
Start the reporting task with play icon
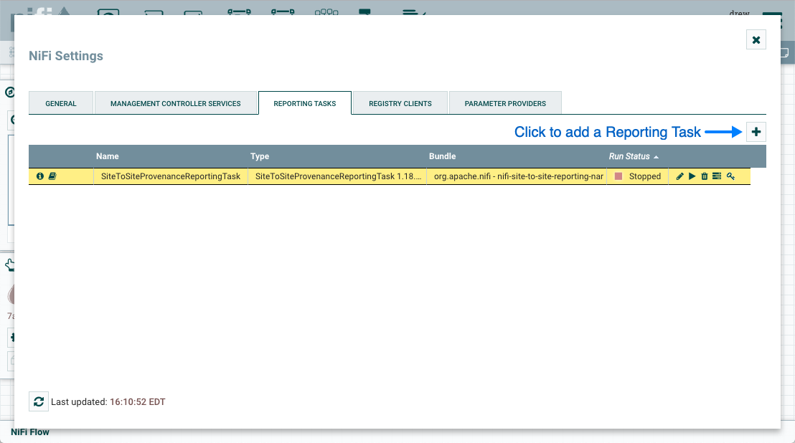pos(692,176)
